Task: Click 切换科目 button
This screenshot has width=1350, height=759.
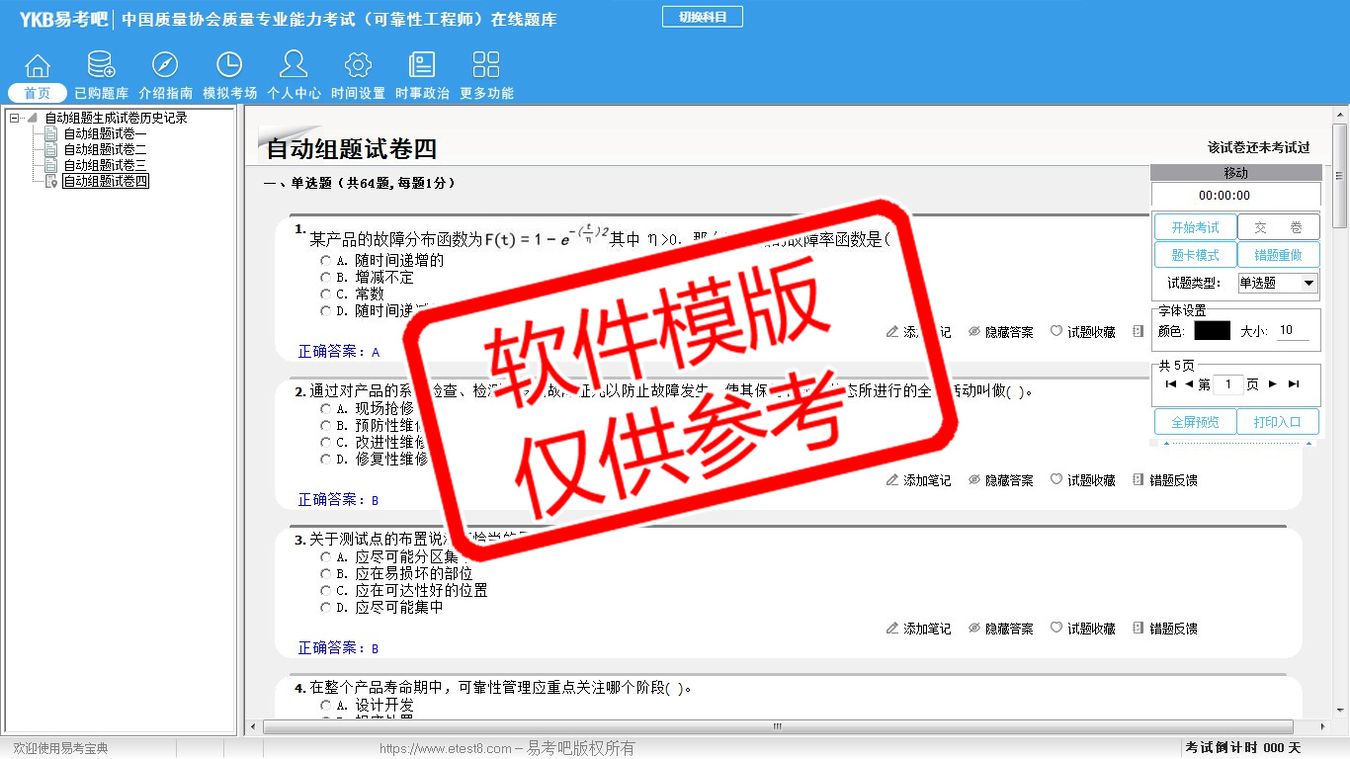Action: coord(703,17)
